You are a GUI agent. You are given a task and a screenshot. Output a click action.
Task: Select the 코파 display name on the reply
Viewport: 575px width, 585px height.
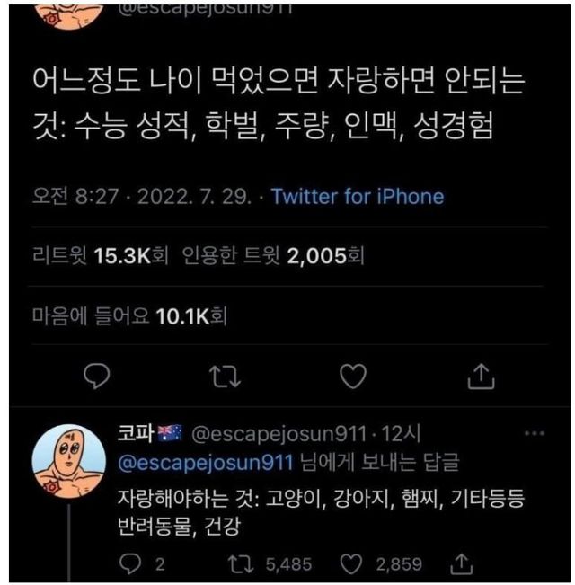click(137, 434)
